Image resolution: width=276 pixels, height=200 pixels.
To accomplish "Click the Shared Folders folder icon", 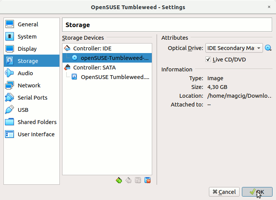I will [9, 122].
